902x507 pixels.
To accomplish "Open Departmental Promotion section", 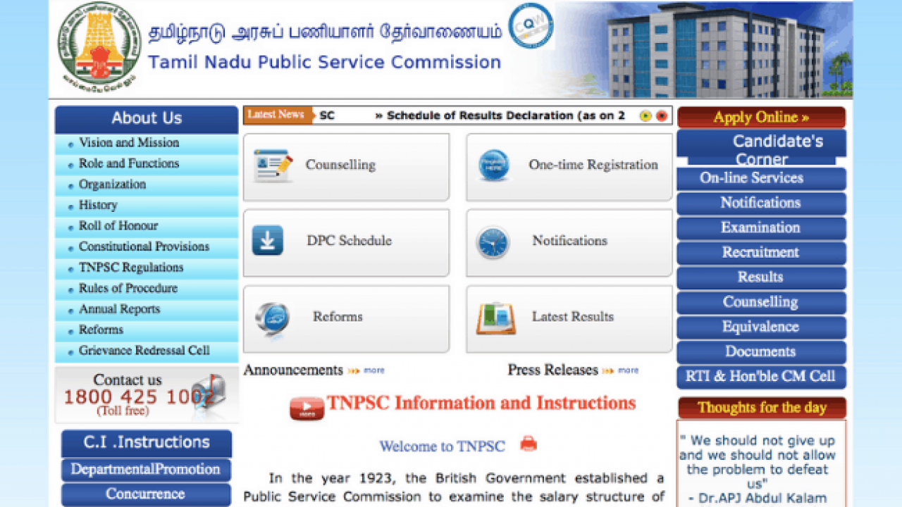I will click(146, 470).
